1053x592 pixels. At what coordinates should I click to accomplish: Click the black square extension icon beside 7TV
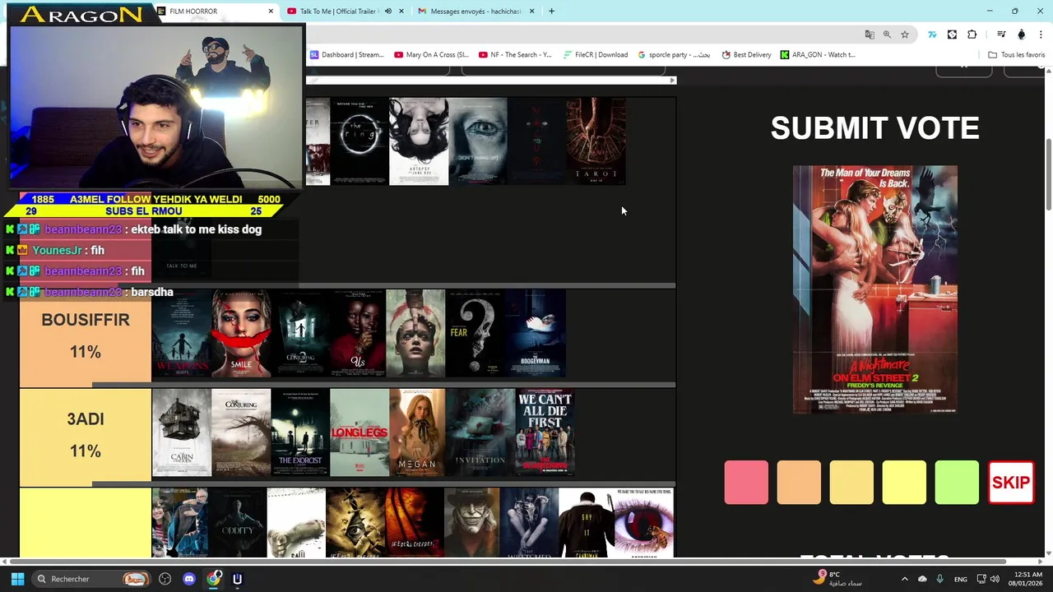tap(952, 35)
